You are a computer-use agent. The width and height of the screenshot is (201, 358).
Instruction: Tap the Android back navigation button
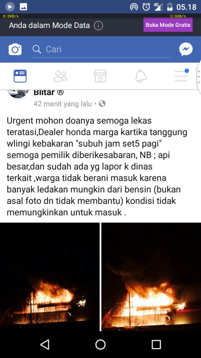coord(44,344)
